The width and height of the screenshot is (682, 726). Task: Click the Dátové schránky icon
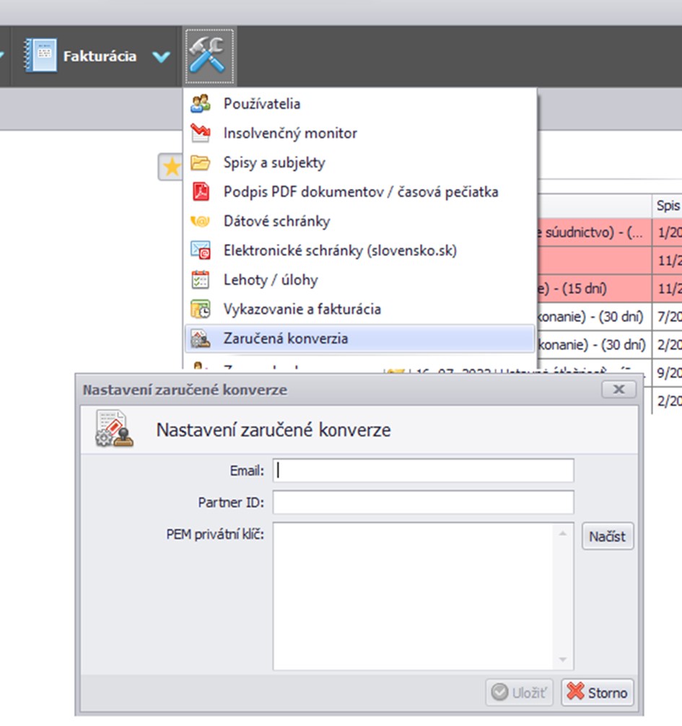pos(200,222)
